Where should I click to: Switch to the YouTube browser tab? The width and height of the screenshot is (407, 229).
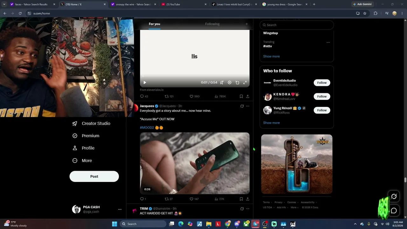tap(184, 4)
